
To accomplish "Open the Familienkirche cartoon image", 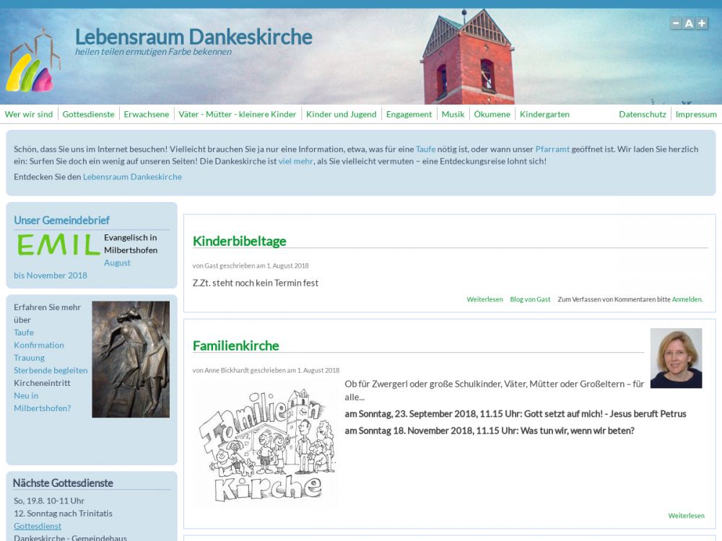I will pyautogui.click(x=266, y=445).
